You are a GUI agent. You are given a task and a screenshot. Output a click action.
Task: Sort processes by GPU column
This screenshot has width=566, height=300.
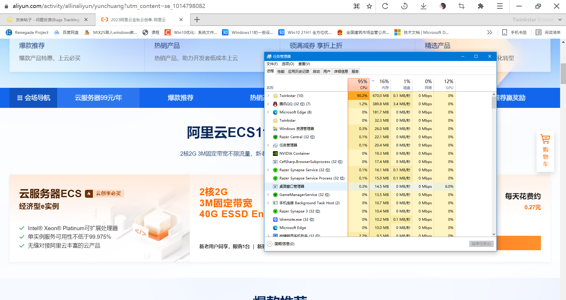(445, 84)
